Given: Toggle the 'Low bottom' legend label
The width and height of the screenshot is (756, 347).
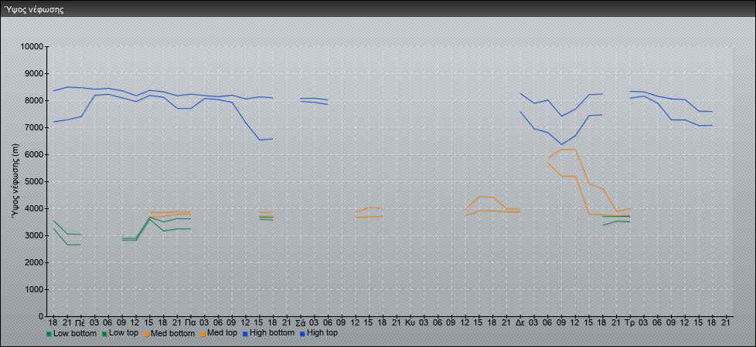Looking at the screenshot, I should pos(75,333).
